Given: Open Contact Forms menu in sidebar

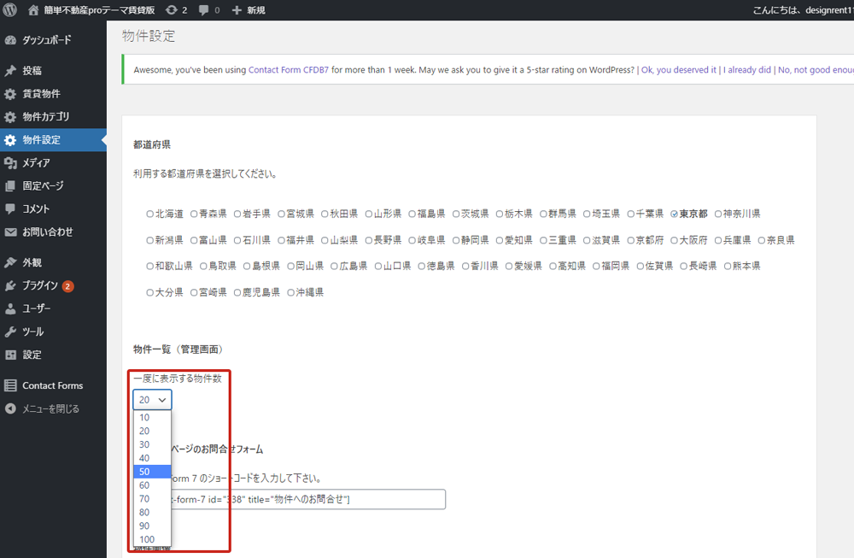Looking at the screenshot, I should pos(52,385).
